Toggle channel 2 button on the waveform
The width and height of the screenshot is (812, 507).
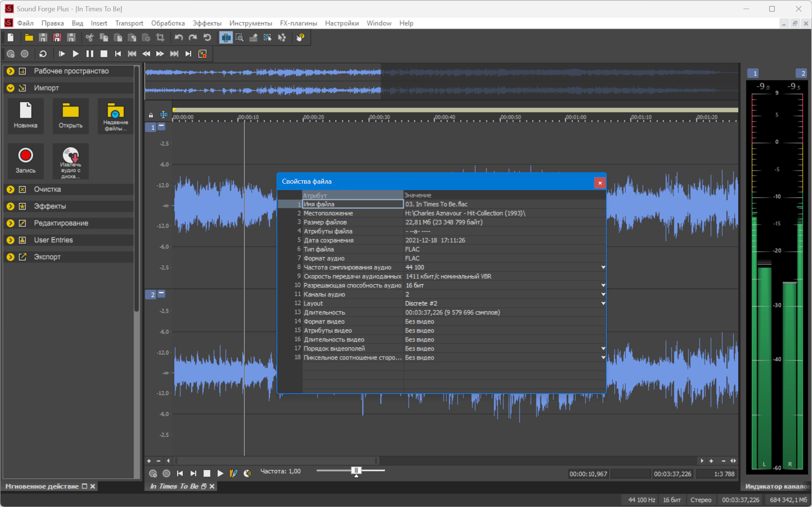tap(151, 294)
